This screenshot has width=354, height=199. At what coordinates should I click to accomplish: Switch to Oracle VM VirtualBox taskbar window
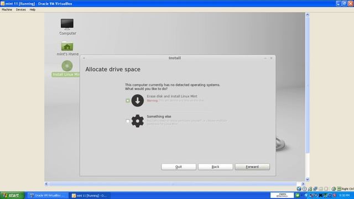48,195
